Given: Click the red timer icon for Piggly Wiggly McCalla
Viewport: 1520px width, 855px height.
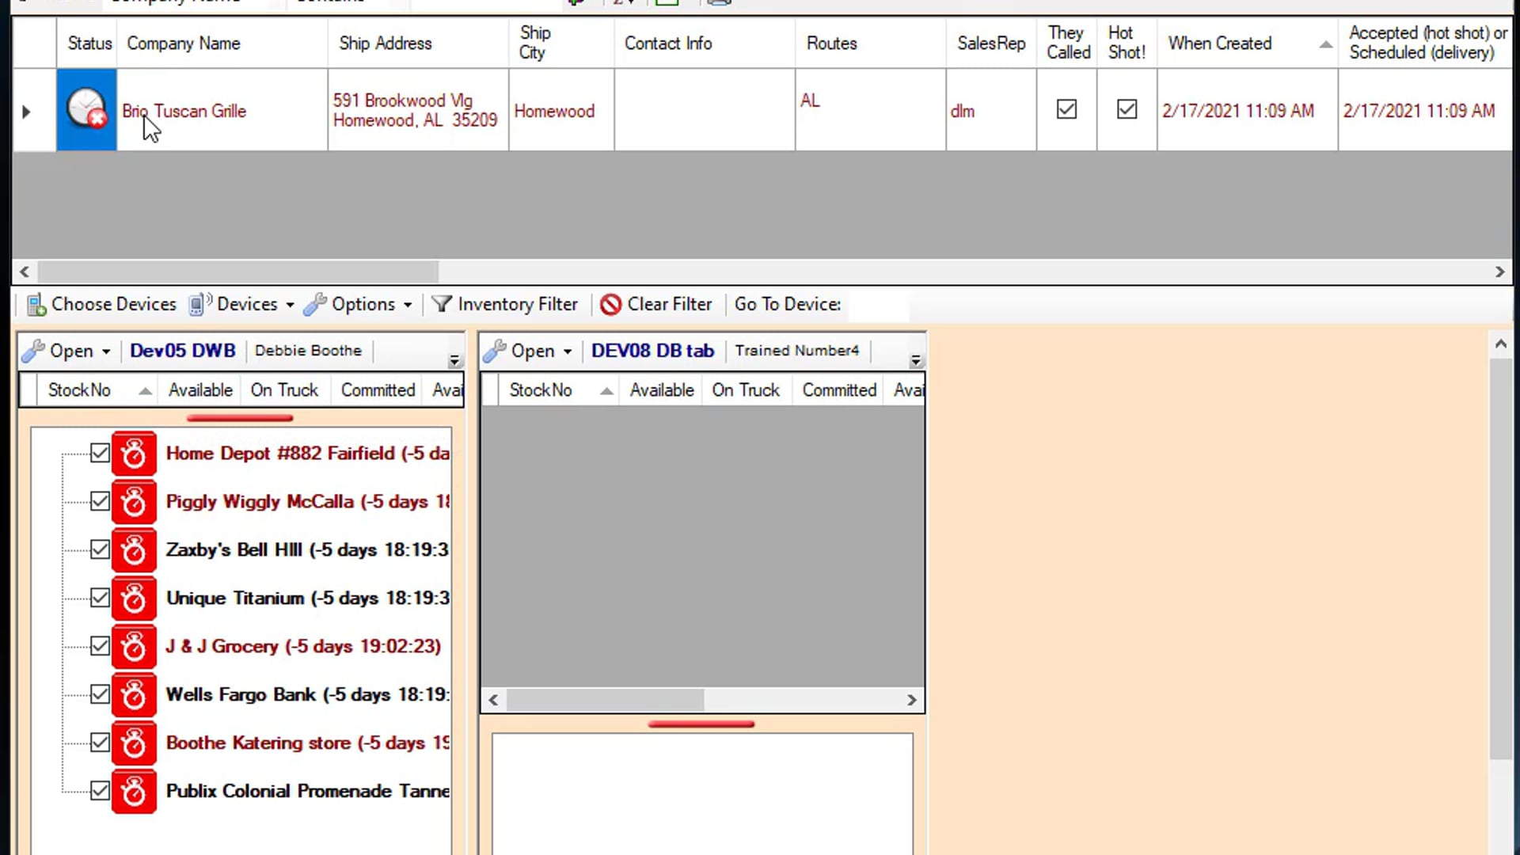Looking at the screenshot, I should click(134, 502).
